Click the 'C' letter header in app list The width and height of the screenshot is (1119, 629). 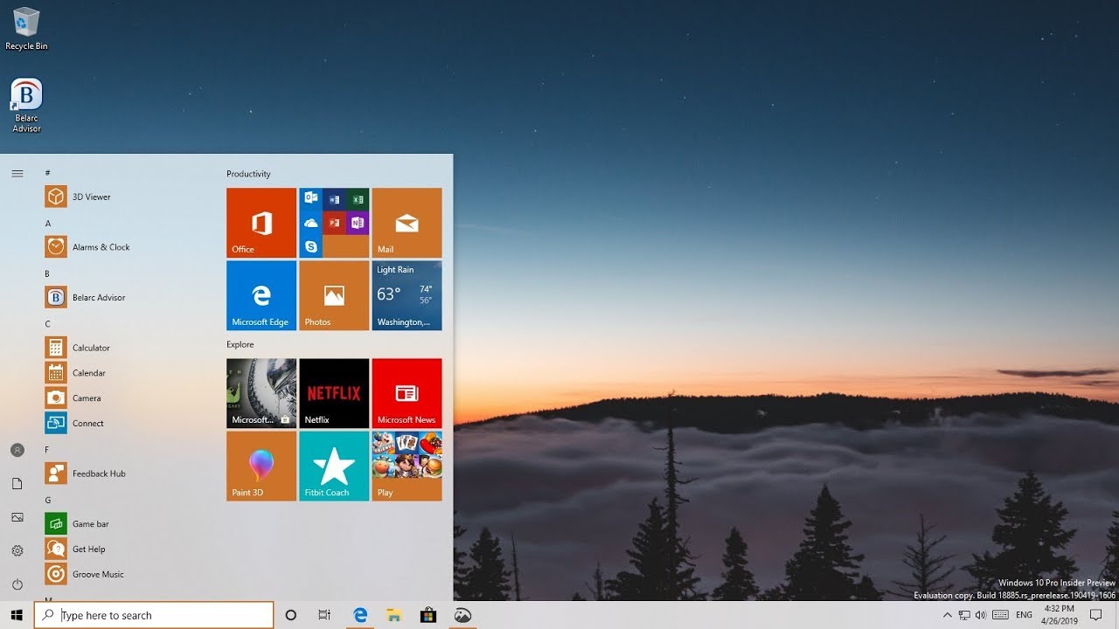48,324
